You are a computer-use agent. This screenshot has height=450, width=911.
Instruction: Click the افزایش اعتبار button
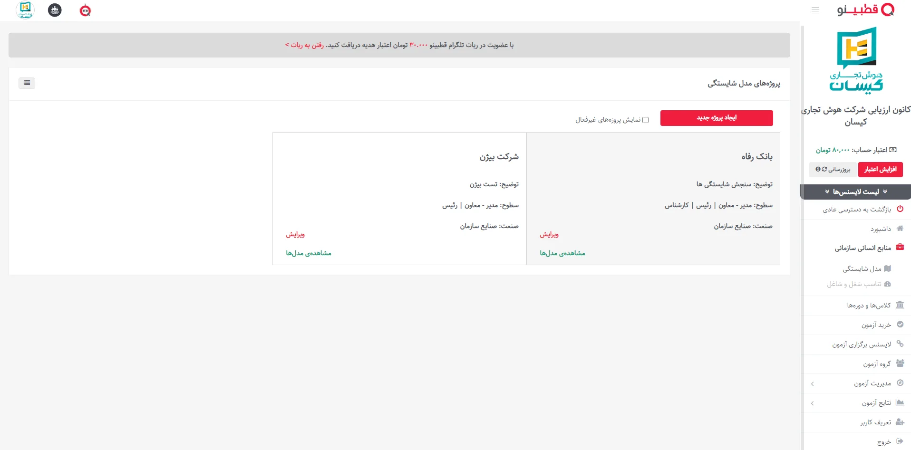[880, 170]
